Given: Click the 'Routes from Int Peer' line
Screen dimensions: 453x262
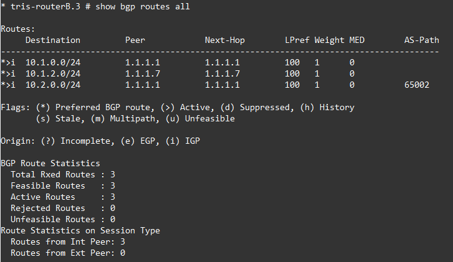Looking at the screenshot, I should (x=68, y=242).
